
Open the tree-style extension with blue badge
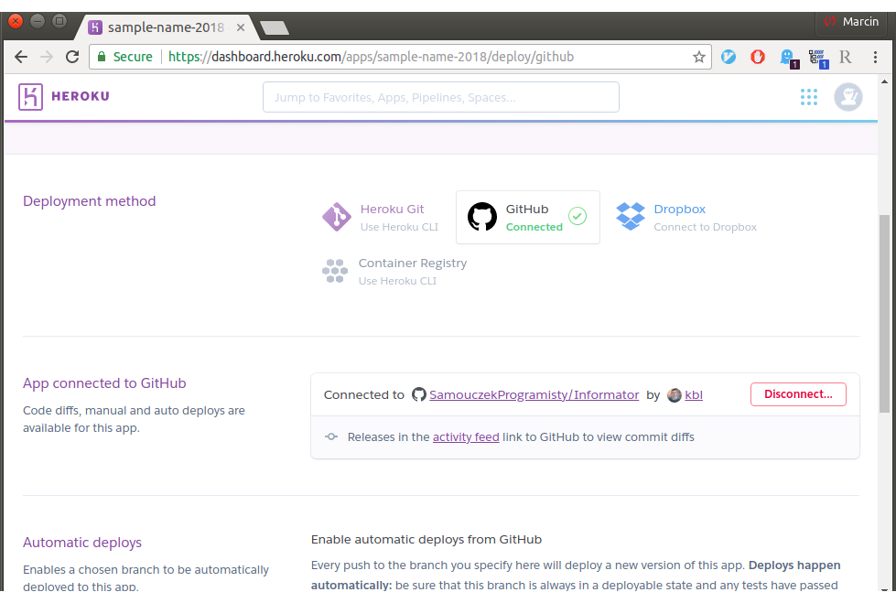point(818,59)
